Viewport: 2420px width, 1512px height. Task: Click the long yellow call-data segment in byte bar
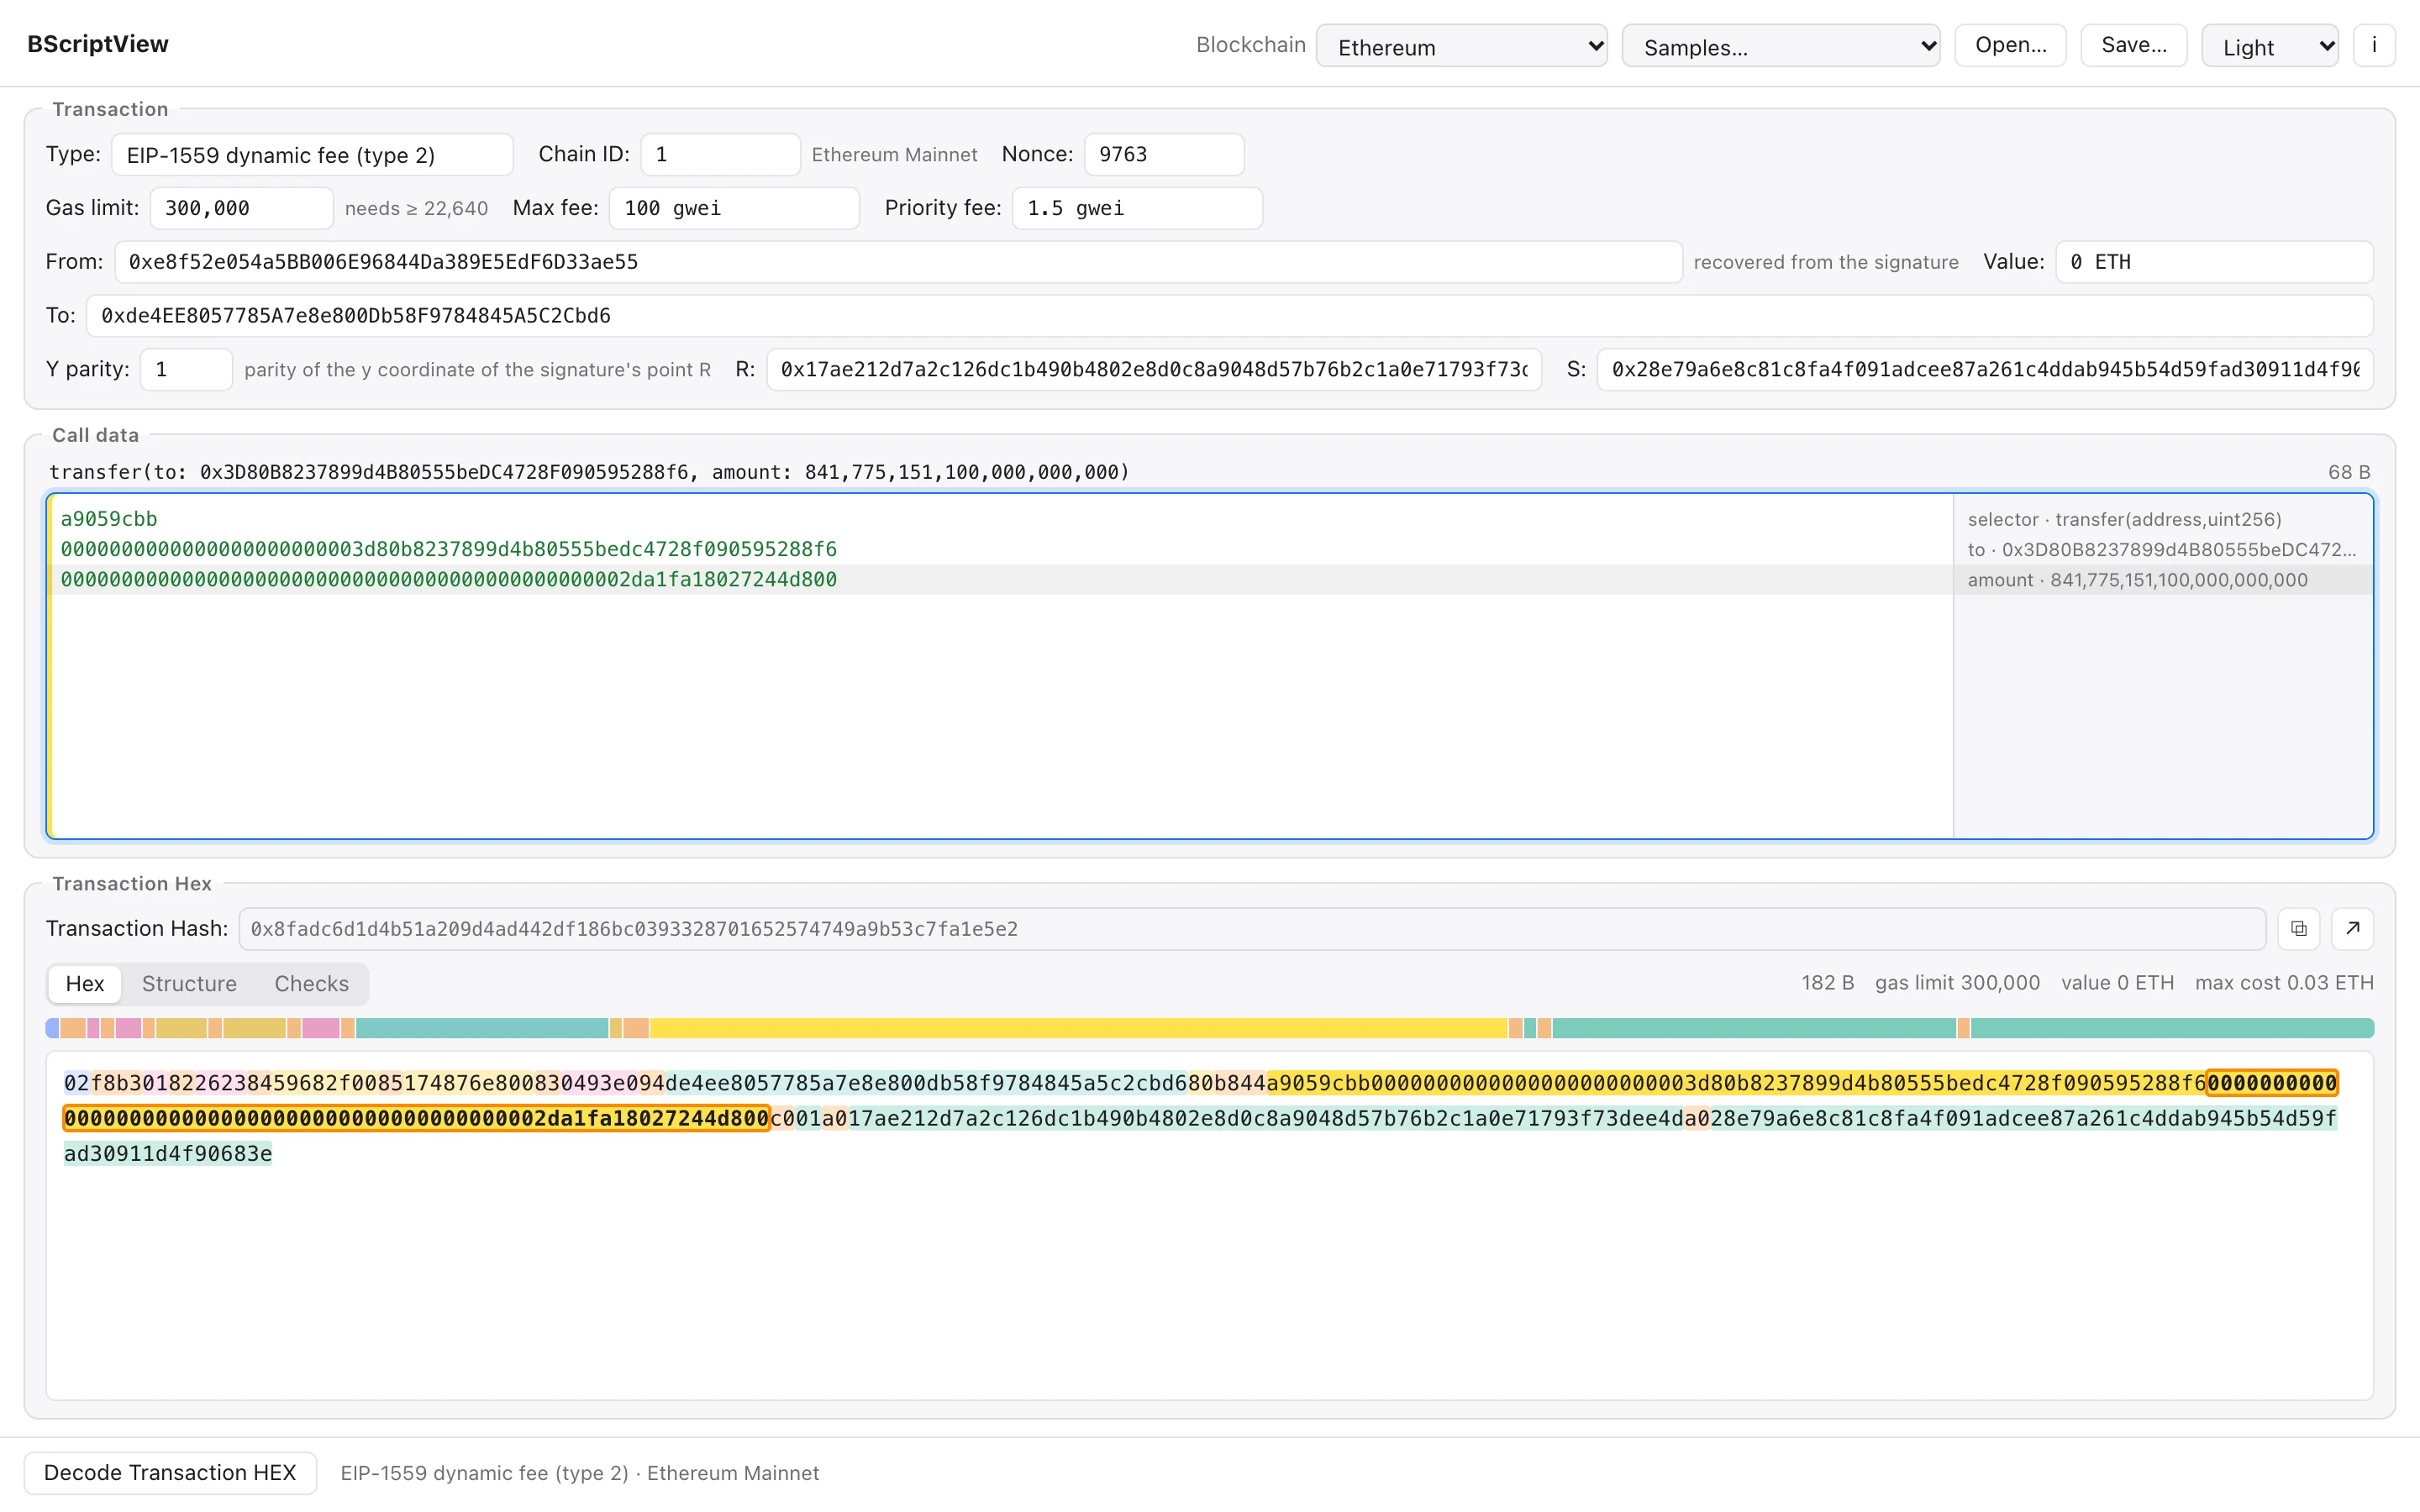coord(1078,1028)
